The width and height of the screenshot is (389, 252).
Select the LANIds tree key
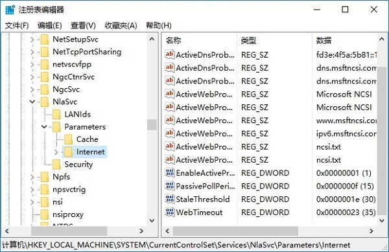click(x=77, y=114)
